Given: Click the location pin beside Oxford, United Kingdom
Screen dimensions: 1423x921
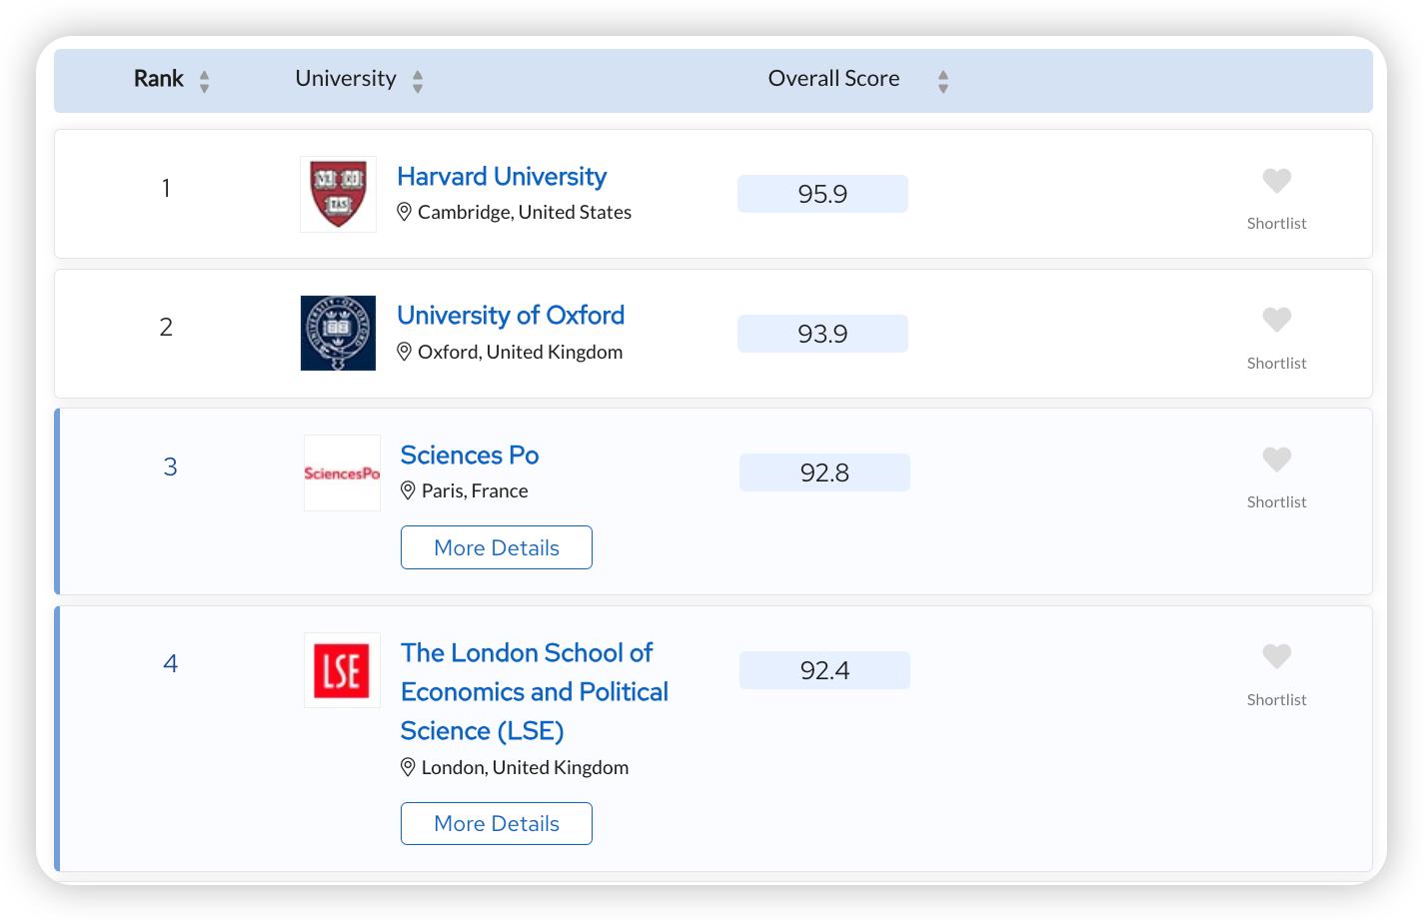Looking at the screenshot, I should [405, 352].
